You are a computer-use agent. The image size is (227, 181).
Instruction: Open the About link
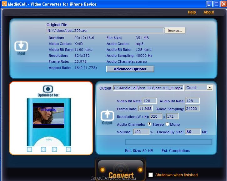coord(209,12)
